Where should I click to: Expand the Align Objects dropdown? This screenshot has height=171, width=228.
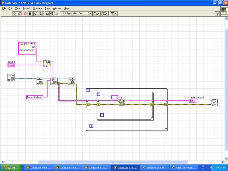click(97, 13)
